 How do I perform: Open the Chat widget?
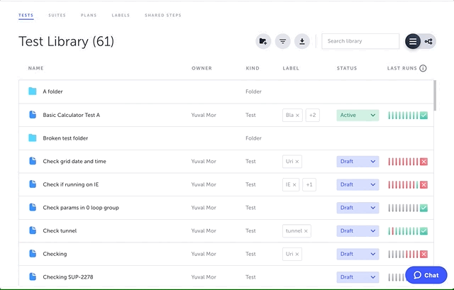[x=426, y=275]
